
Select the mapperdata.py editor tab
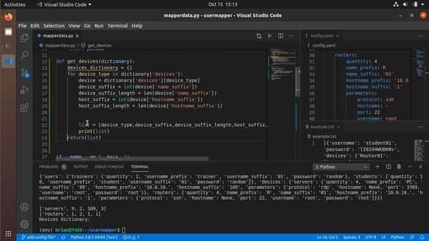pos(58,35)
